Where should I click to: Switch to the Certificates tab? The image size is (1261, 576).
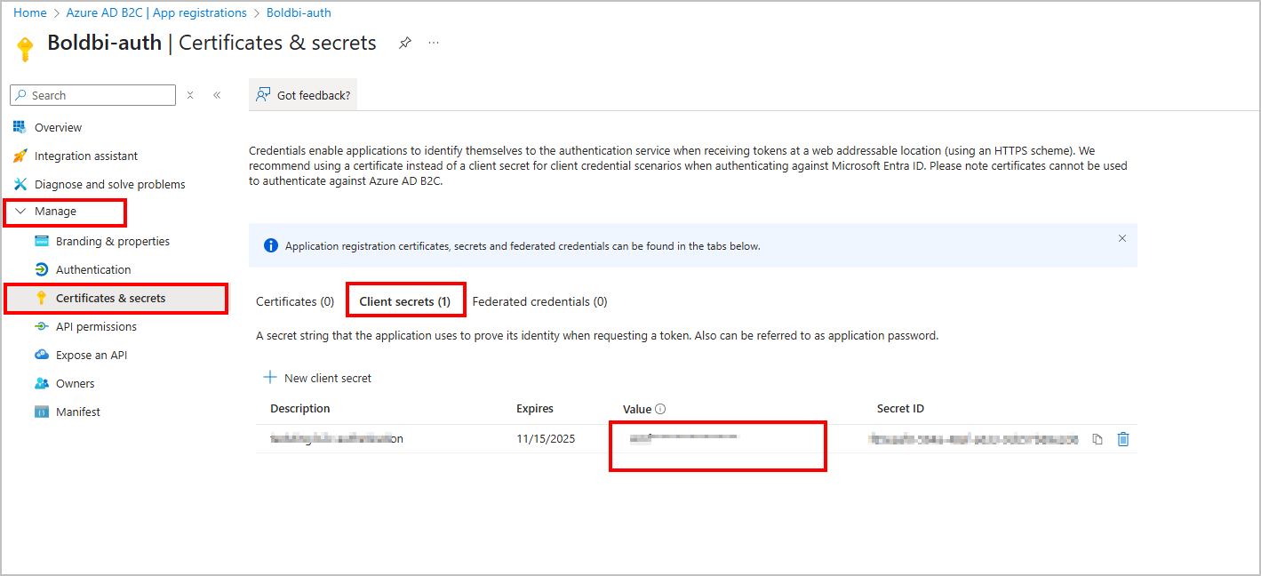294,300
